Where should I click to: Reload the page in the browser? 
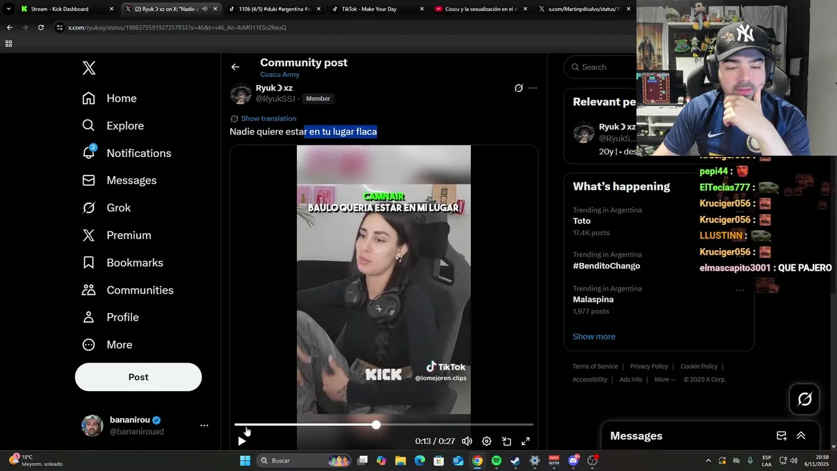pyautogui.click(x=41, y=27)
